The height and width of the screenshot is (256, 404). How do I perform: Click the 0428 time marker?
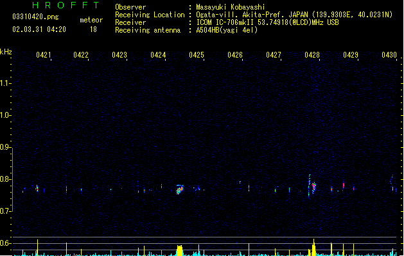pos(312,55)
